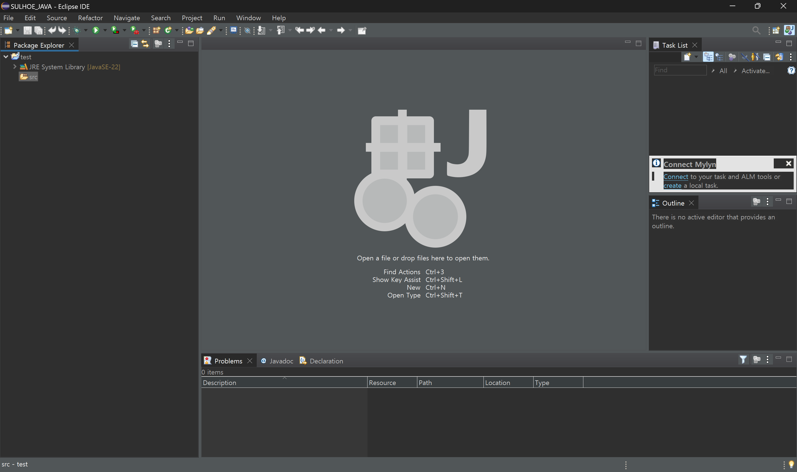This screenshot has width=797, height=472.
Task: Open the Refactor menu
Action: (90, 18)
